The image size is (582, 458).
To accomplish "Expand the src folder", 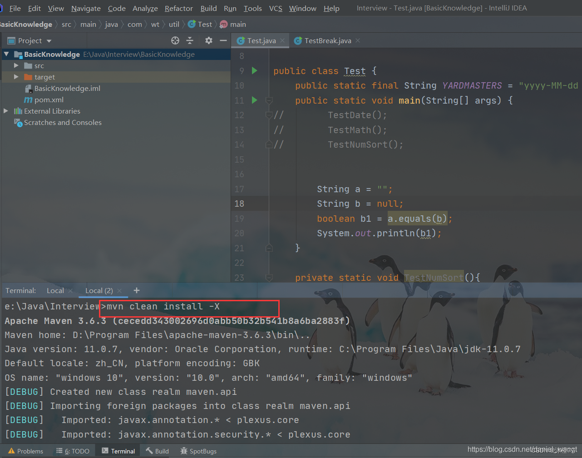I will tap(16, 65).
